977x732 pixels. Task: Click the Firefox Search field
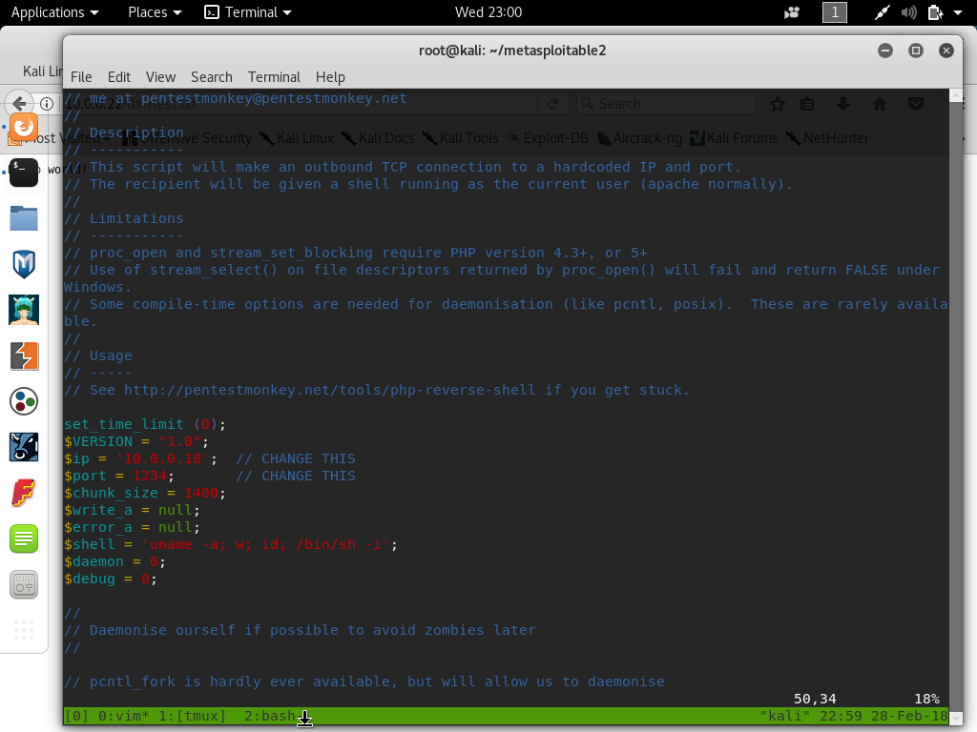667,104
